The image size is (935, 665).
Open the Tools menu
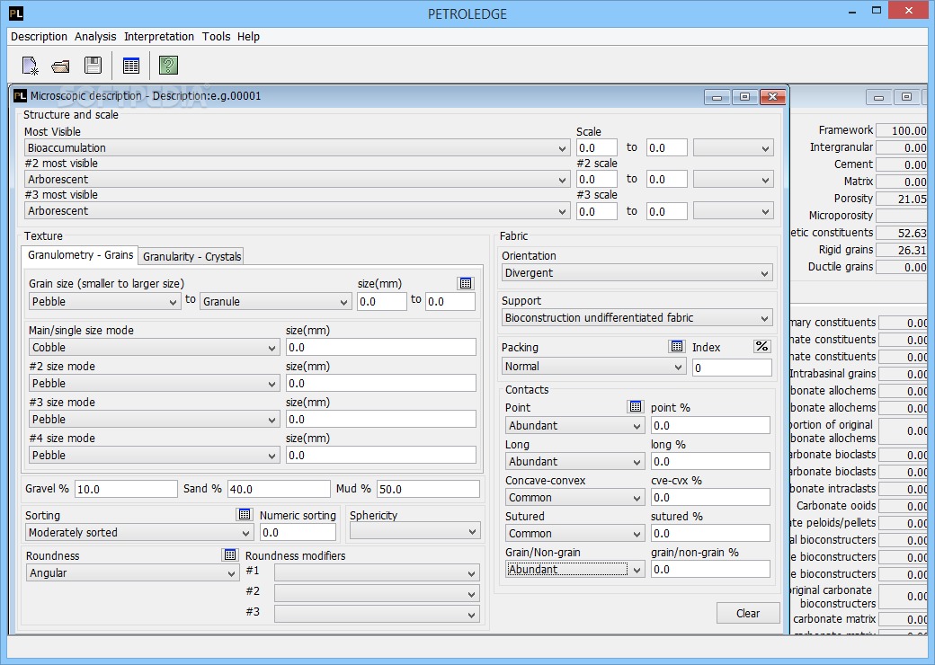[x=216, y=36]
